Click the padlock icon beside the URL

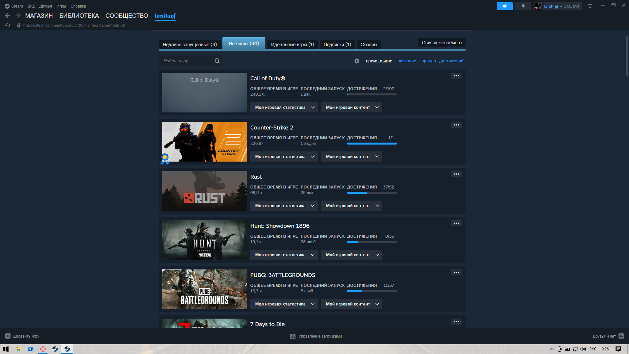pos(19,25)
